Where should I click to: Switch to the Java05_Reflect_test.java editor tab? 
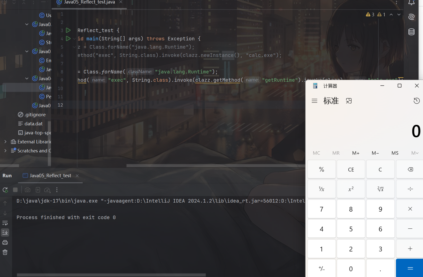(89, 2)
